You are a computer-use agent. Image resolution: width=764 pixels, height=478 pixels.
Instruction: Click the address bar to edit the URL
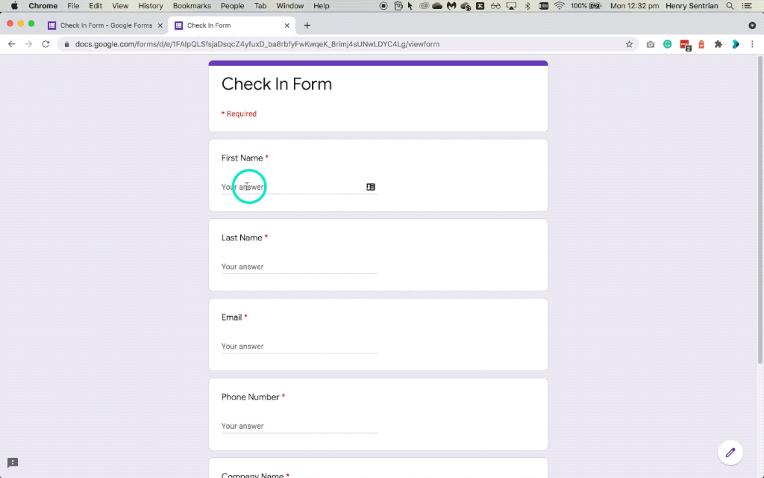(x=298, y=44)
